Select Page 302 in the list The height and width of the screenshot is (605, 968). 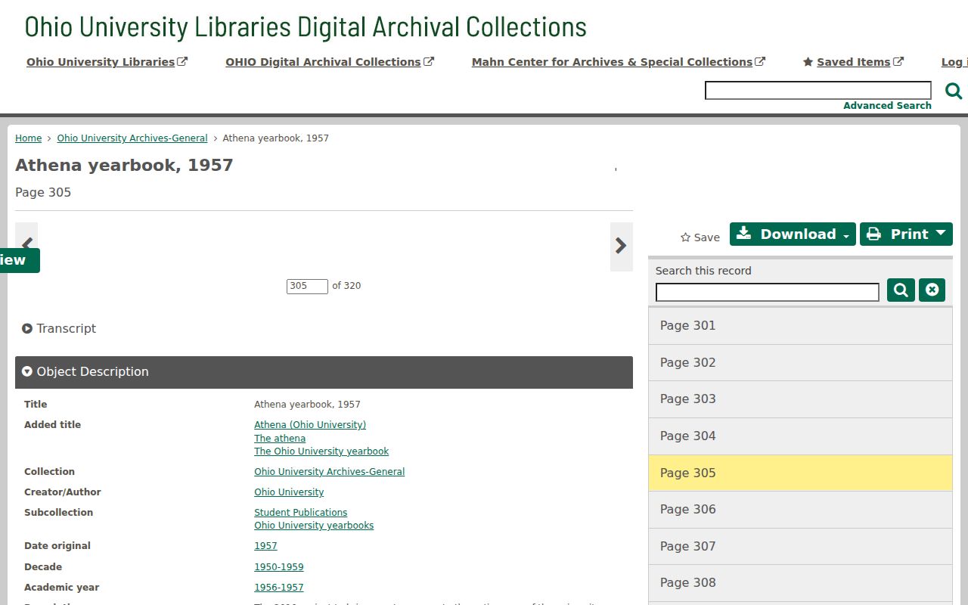tap(800, 363)
